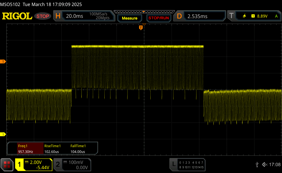Image resolution: width=282 pixels, height=173 pixels.
Task: Click channel 2 offset 0.00V
Action: [82, 168]
